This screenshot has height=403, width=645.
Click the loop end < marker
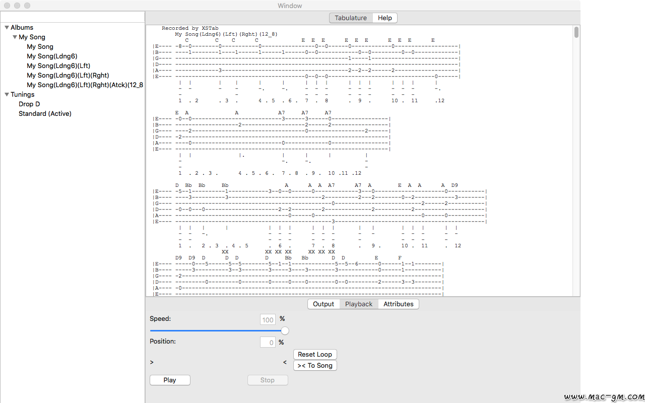[285, 362]
